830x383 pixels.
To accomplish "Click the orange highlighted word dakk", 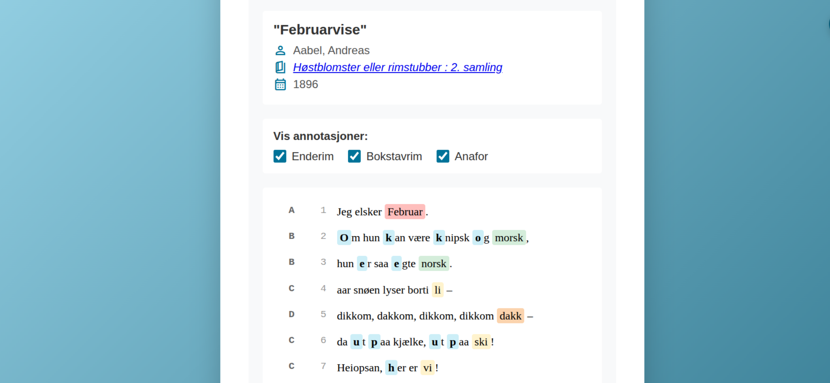I will pyautogui.click(x=510, y=316).
